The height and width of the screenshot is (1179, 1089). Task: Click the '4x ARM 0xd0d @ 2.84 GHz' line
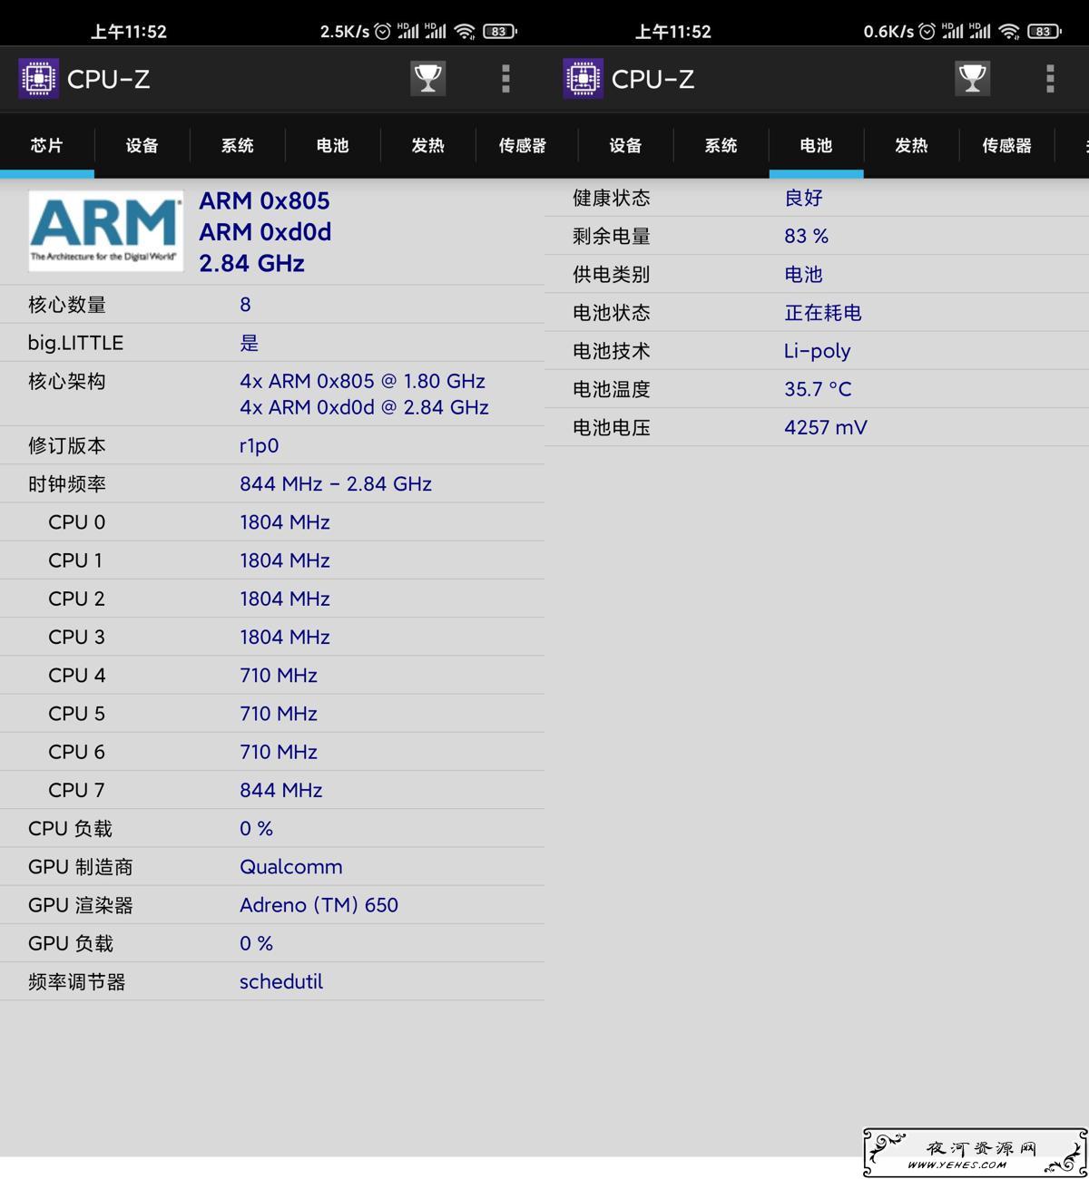[x=365, y=407]
